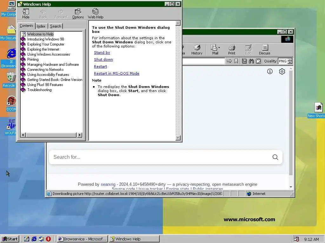
Task: Click the contents tree left scroll arrow
Action: pyautogui.click(x=23, y=135)
